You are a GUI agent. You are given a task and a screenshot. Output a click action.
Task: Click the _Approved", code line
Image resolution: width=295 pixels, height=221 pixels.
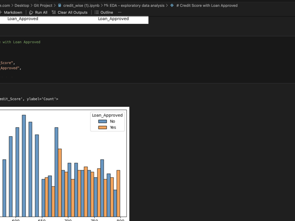(x=11, y=68)
